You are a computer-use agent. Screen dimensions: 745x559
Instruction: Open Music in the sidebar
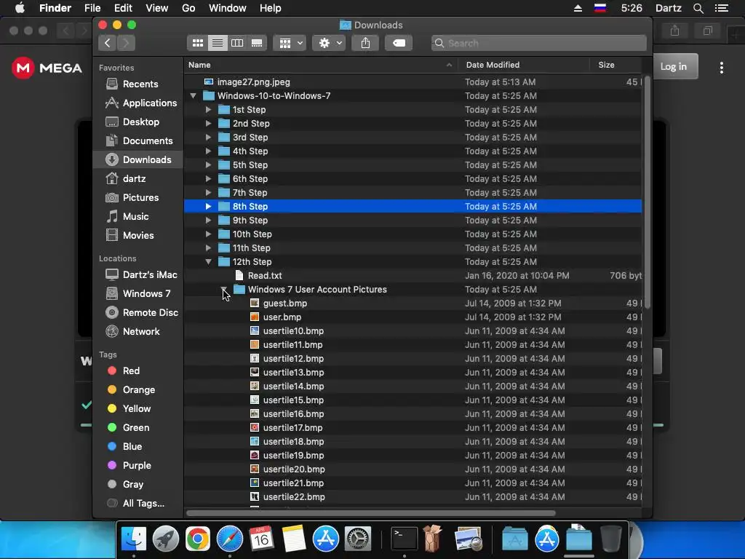(x=138, y=217)
